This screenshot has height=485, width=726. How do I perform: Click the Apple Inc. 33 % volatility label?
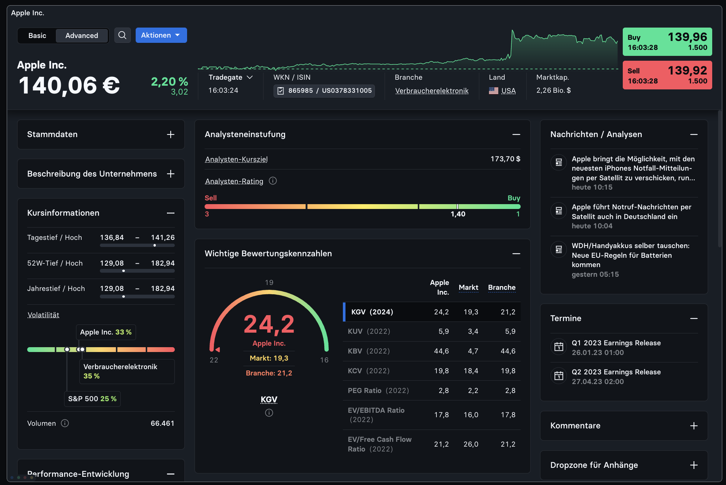pos(106,332)
